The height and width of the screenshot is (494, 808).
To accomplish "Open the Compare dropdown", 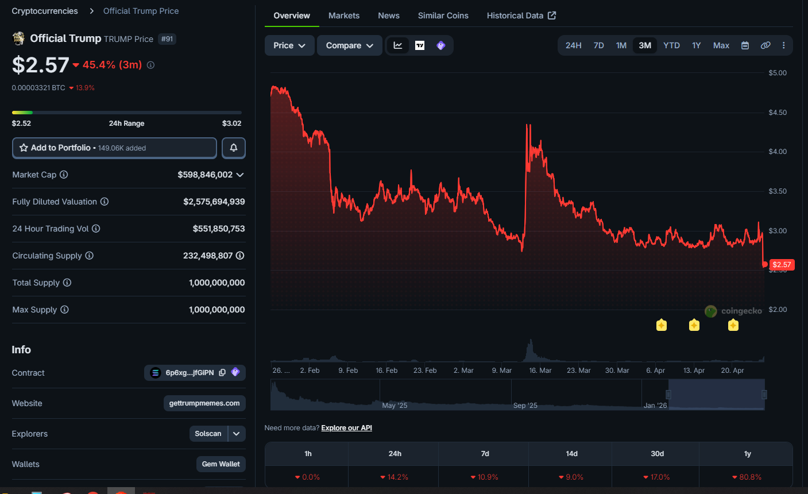I will [x=350, y=45].
